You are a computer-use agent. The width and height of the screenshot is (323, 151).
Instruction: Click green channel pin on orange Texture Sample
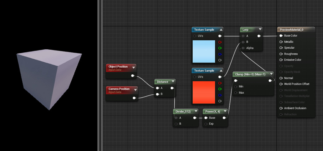point(220,89)
